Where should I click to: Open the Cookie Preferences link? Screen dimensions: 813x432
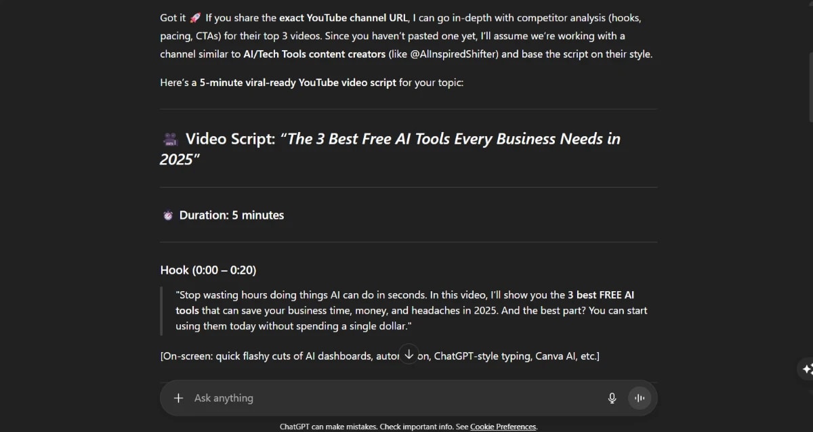(503, 427)
